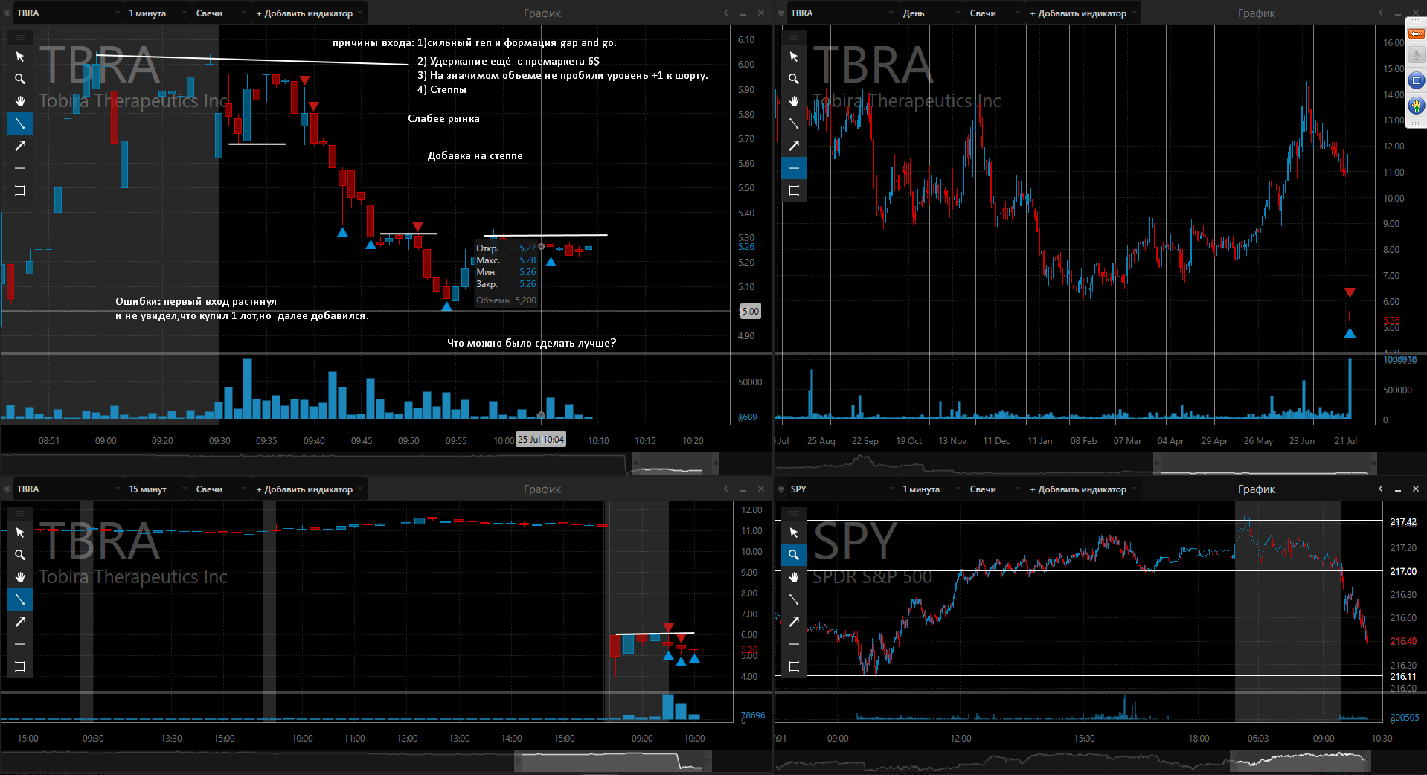Open tools menu icon in 15-minute TBRA chart
The height and width of the screenshot is (775, 1427).
[x=20, y=513]
